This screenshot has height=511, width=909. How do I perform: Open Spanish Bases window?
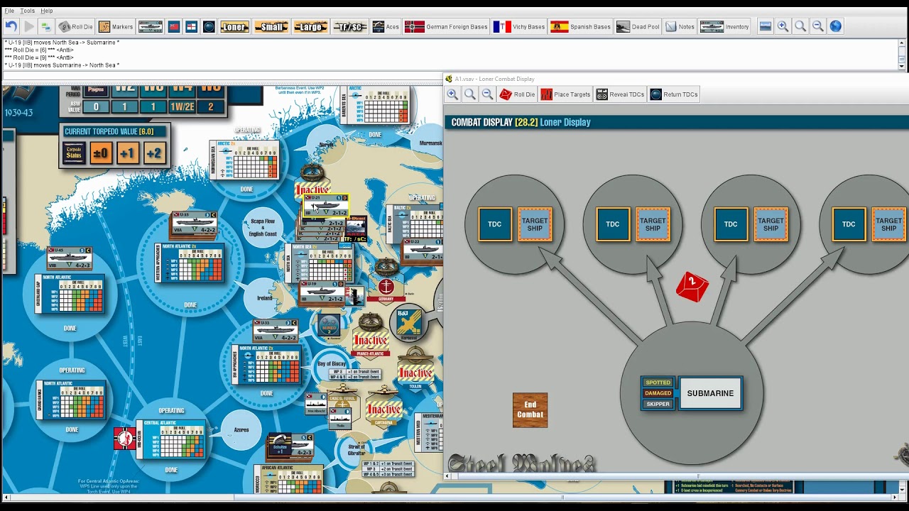point(581,27)
